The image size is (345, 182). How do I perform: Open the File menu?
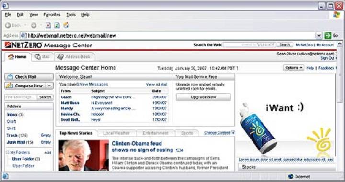[8, 15]
